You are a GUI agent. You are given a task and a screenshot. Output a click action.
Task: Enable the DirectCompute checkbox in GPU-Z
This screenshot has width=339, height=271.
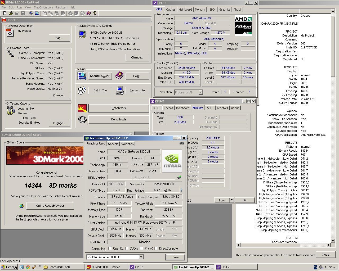pos(156,249)
